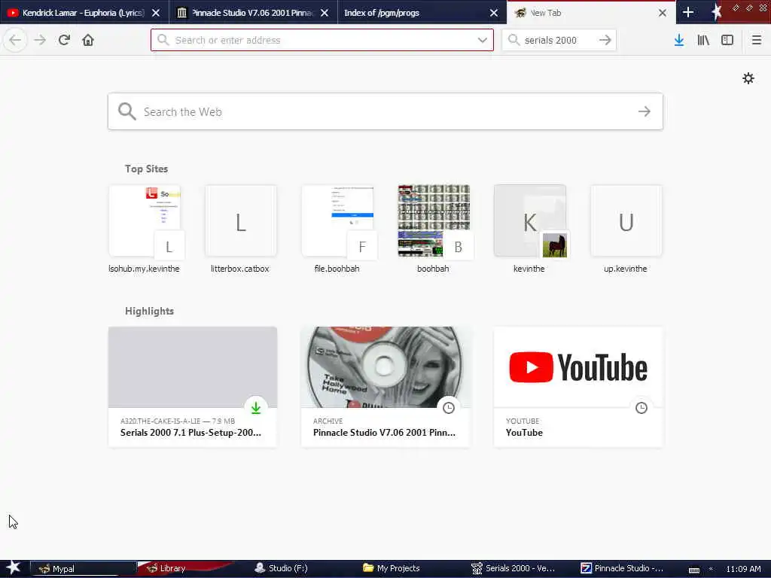Image resolution: width=771 pixels, height=578 pixels.
Task: Open Serials 2000 7.1 Plus-Setup download highlight
Action: pyautogui.click(x=193, y=388)
